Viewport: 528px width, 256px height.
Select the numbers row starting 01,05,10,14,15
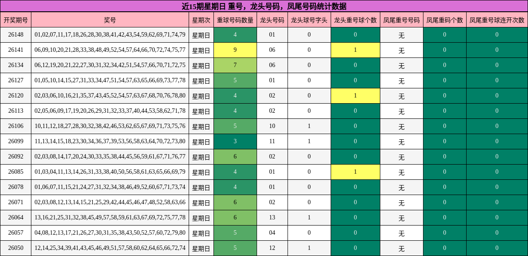(x=110, y=81)
